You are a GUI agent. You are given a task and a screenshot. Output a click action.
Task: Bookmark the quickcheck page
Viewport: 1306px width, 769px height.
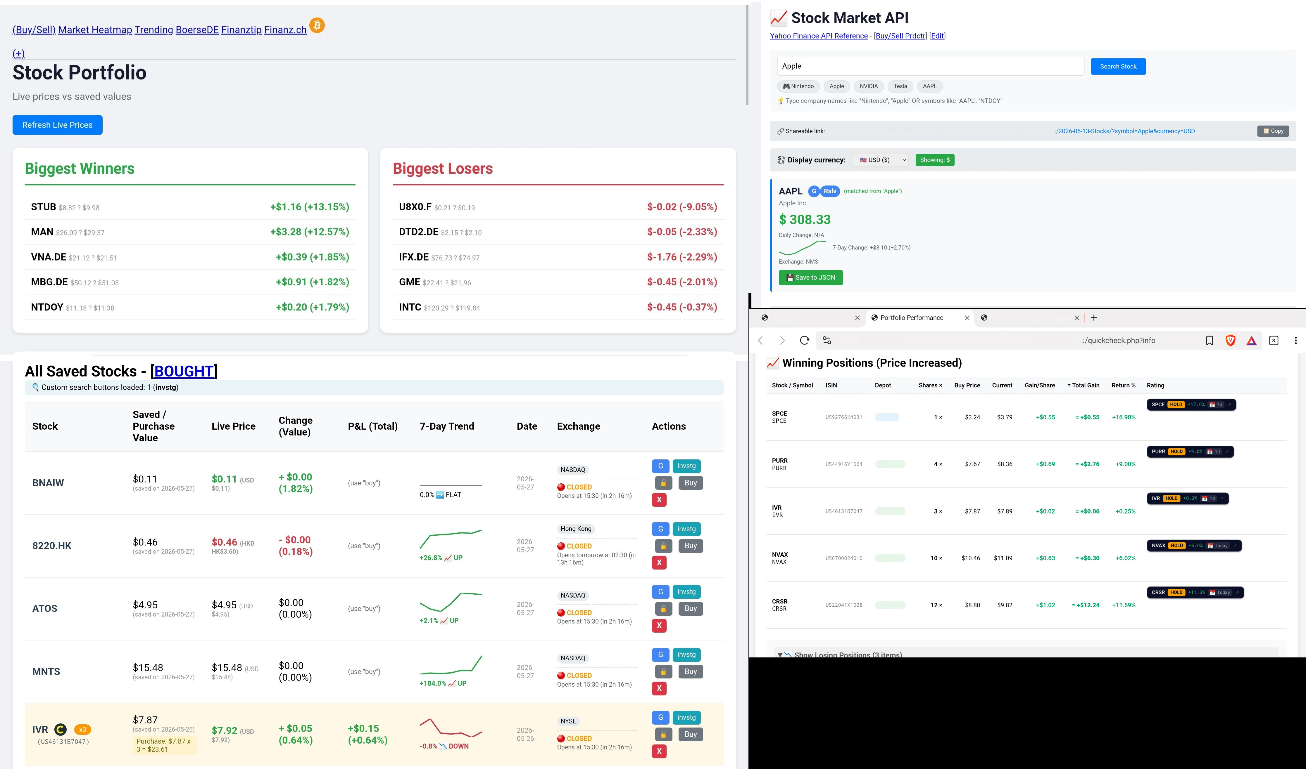[x=1209, y=341]
